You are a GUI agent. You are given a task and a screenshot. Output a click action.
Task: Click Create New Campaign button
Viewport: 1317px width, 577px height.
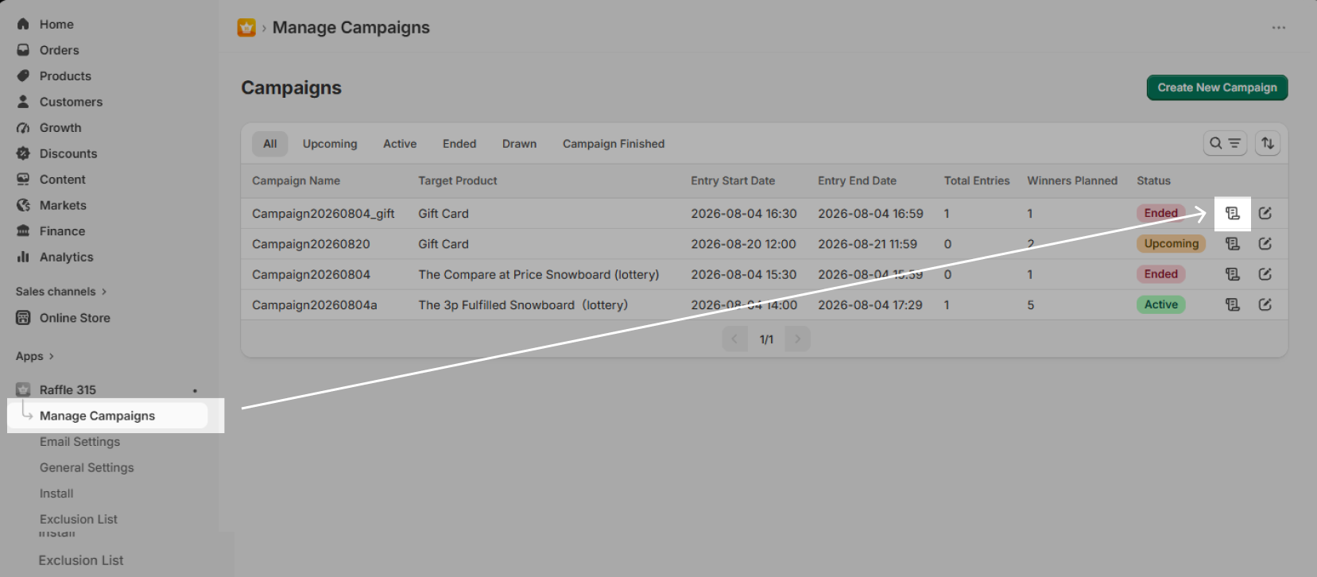1217,87
